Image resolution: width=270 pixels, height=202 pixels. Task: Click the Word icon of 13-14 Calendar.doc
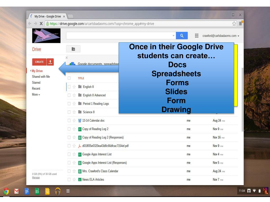tap(80, 120)
